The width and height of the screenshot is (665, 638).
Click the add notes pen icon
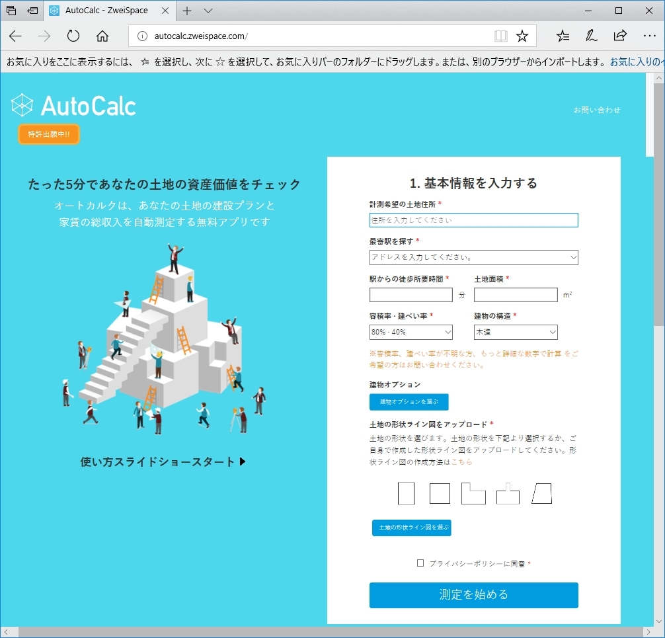[592, 36]
